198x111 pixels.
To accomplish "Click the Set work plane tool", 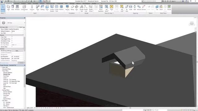I will click(157, 8).
